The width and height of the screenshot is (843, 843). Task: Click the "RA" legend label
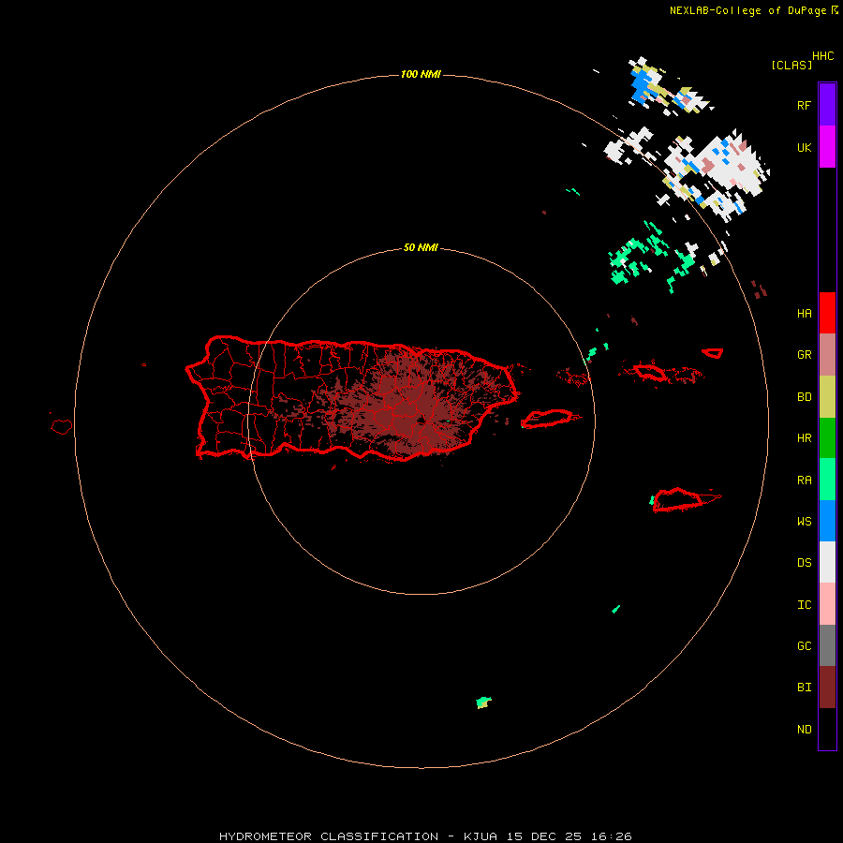(805, 481)
